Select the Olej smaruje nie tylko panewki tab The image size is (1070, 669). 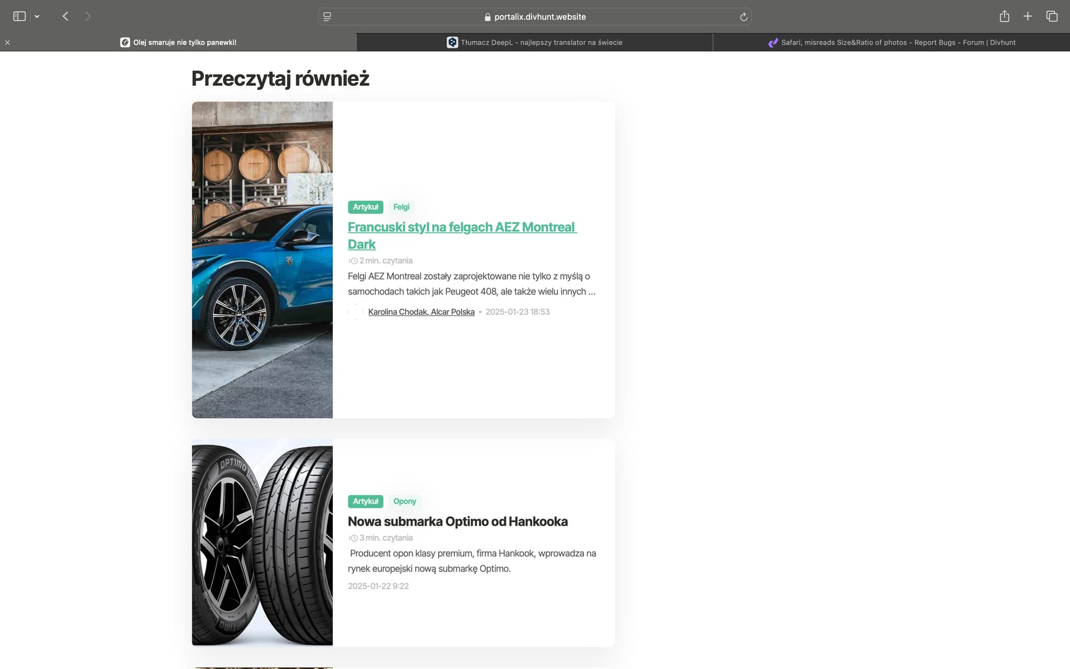pos(178,42)
